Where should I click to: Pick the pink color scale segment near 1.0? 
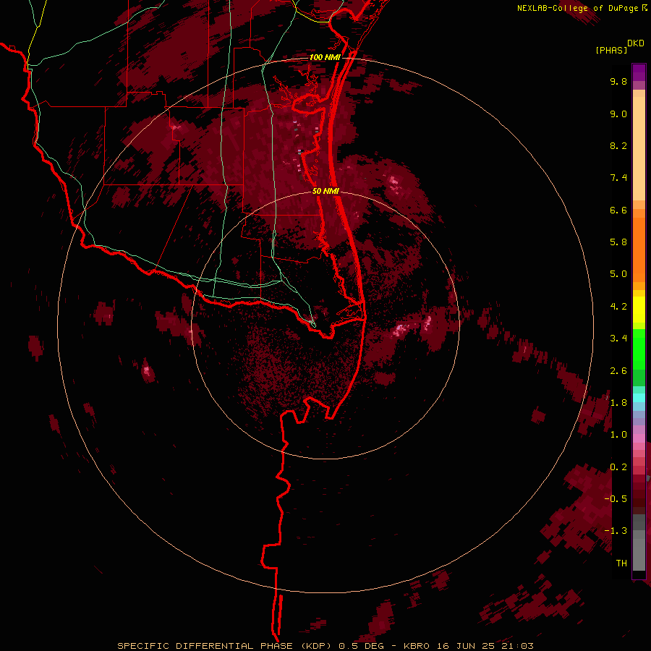tap(639, 438)
